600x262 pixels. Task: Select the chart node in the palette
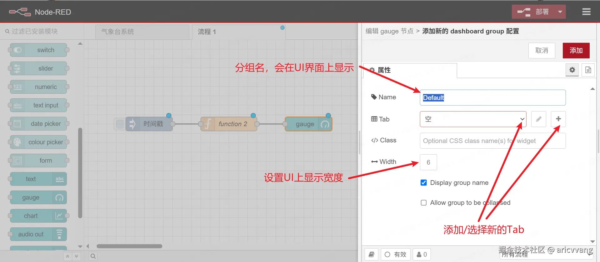coord(38,216)
